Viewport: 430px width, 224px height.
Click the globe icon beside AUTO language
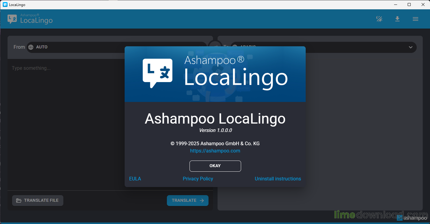(x=30, y=47)
